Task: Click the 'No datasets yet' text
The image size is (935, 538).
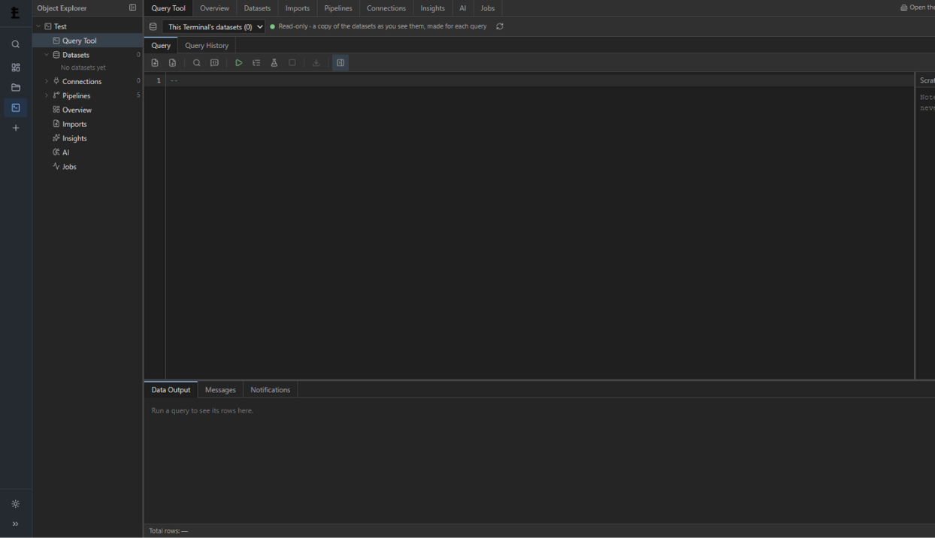Action: (83, 68)
